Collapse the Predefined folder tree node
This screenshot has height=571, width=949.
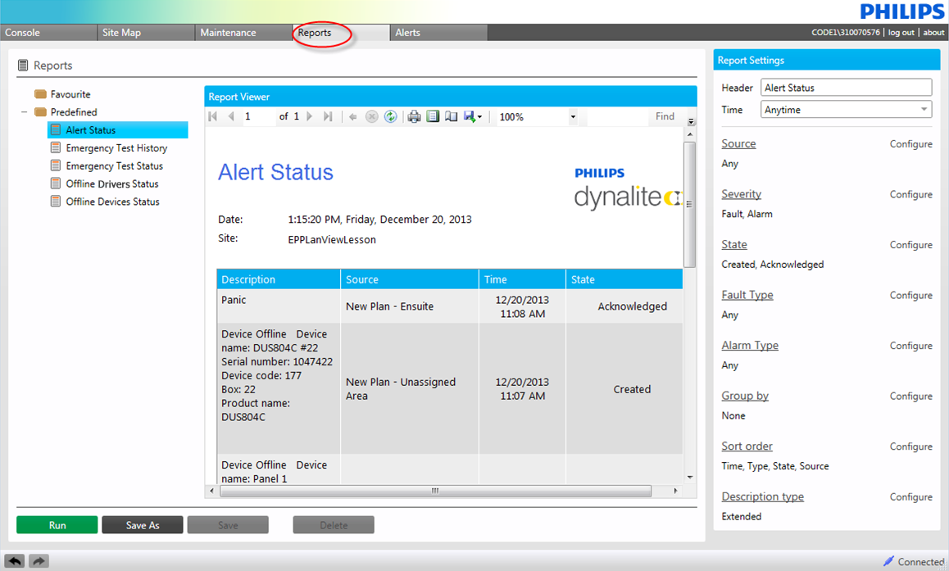pos(25,112)
